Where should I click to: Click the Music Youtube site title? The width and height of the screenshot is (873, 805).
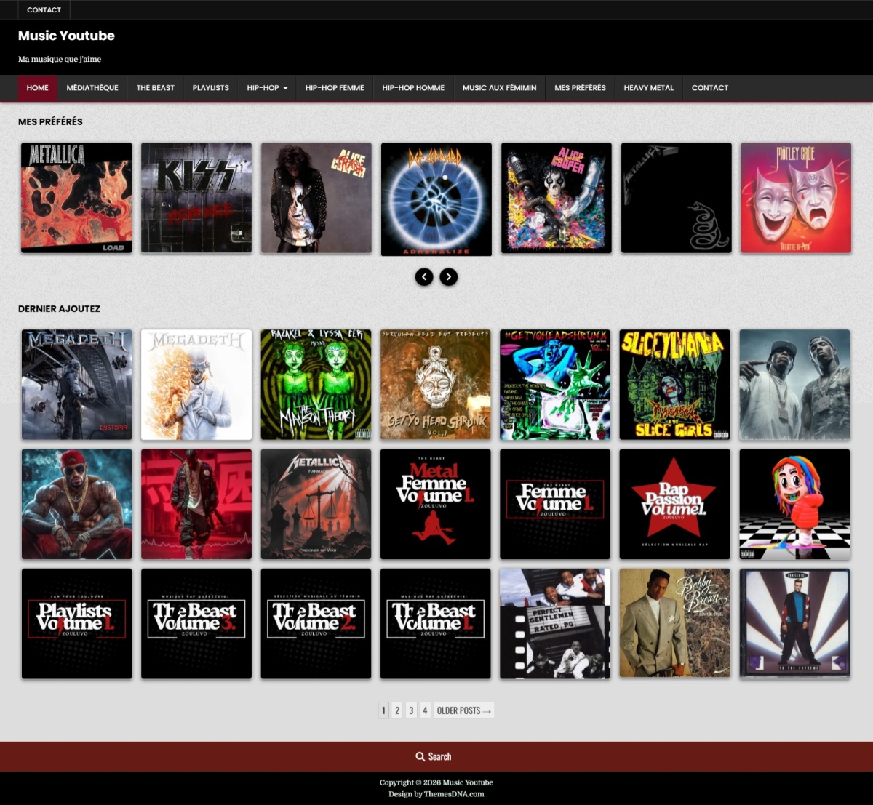pyautogui.click(x=66, y=36)
